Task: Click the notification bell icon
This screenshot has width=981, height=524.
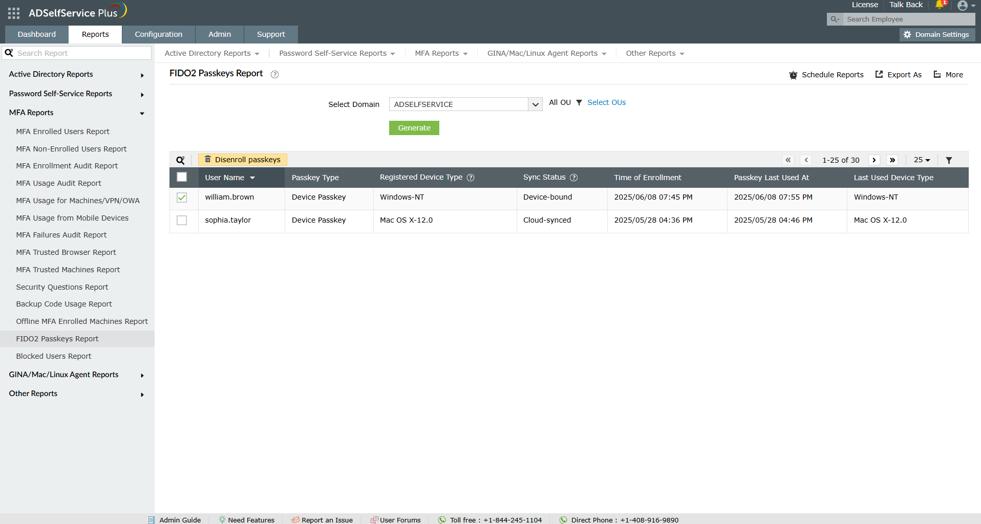Action: [939, 5]
